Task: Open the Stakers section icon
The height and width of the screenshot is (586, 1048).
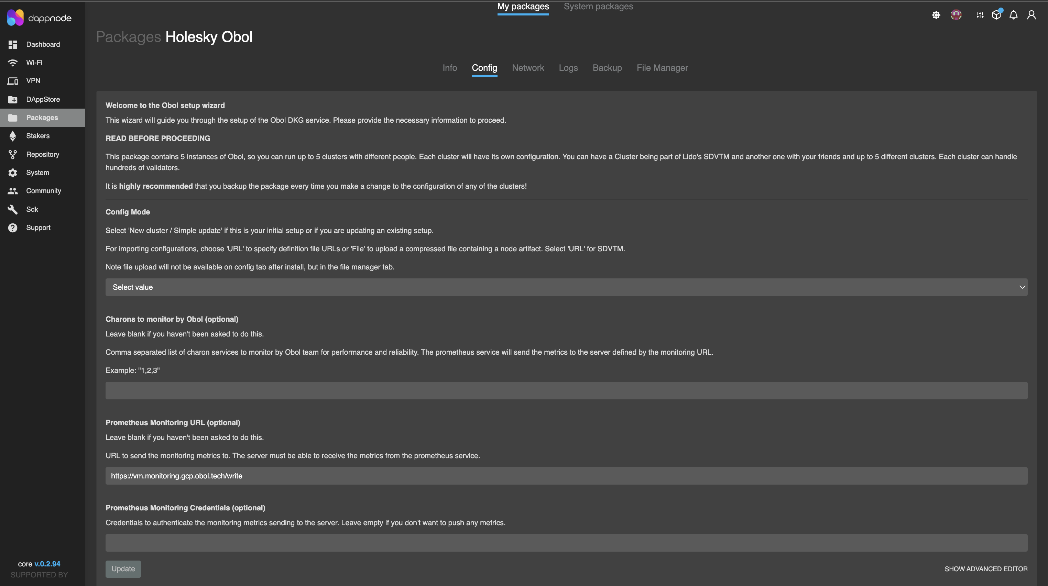Action: (x=13, y=136)
